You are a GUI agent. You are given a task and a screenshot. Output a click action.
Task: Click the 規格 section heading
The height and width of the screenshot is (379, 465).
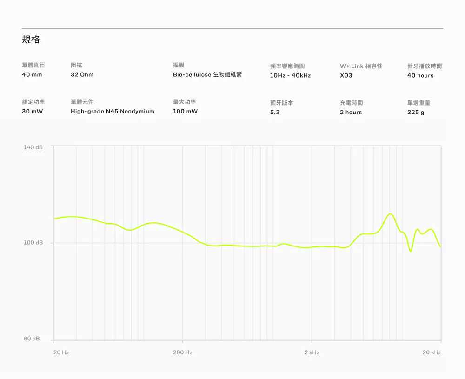[x=31, y=40]
